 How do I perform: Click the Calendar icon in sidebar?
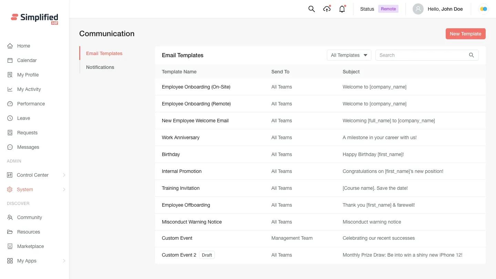click(x=10, y=60)
